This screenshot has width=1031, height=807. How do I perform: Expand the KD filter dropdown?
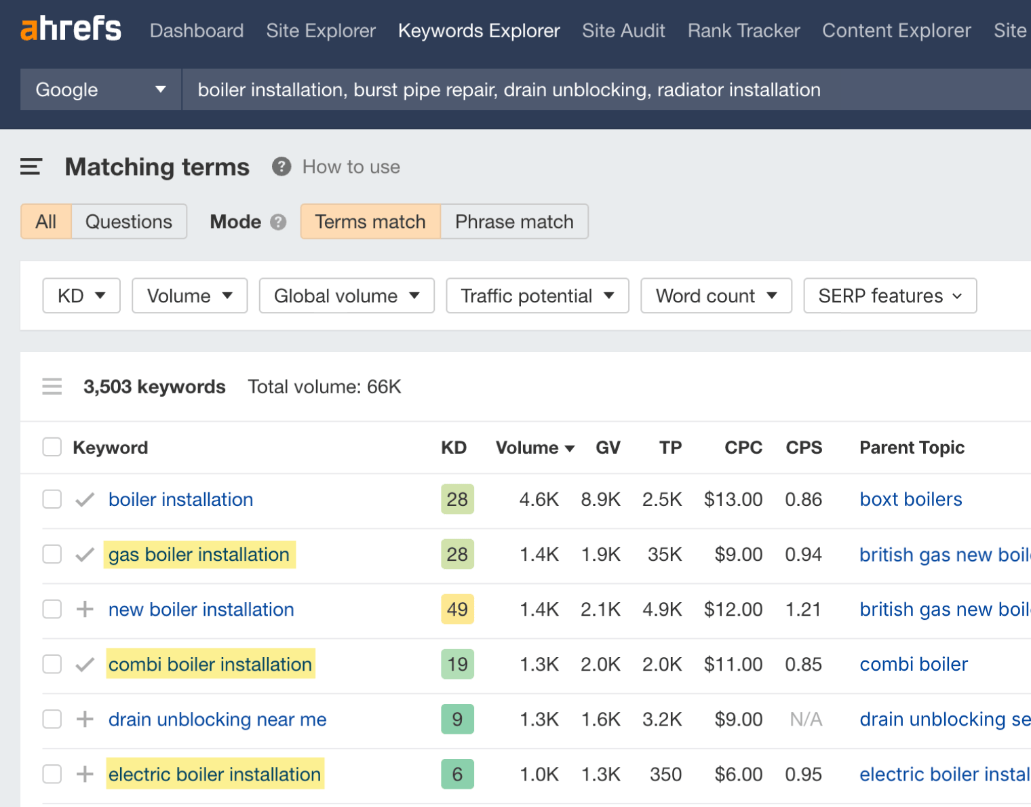coord(81,295)
